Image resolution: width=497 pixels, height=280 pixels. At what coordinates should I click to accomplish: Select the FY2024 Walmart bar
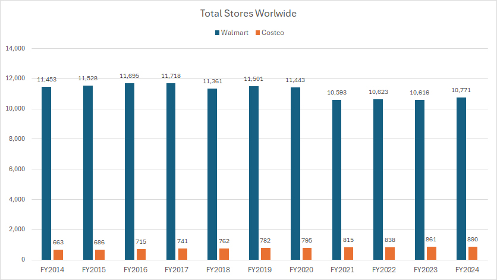click(x=461, y=178)
